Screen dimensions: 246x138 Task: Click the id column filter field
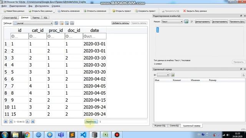(x=20, y=36)
